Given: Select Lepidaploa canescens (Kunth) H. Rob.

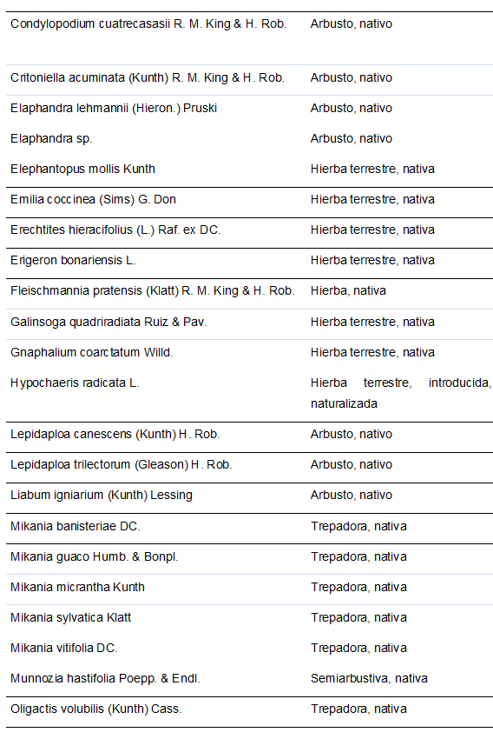Looking at the screenshot, I should coord(115,434).
